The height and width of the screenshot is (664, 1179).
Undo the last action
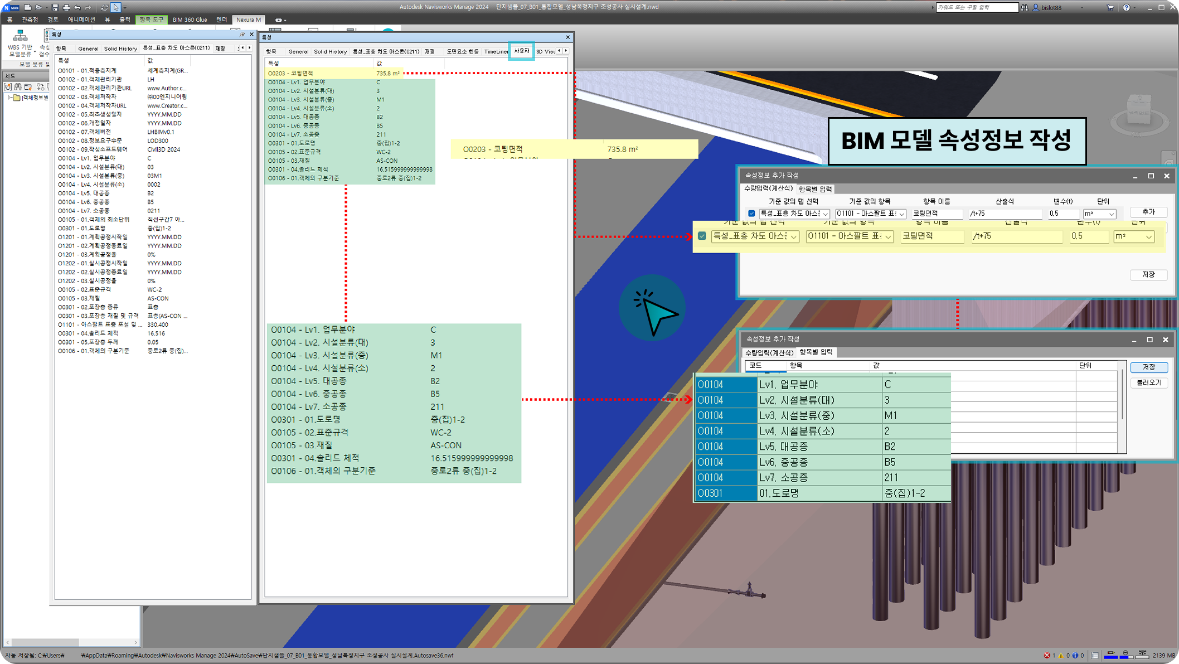coord(77,7)
